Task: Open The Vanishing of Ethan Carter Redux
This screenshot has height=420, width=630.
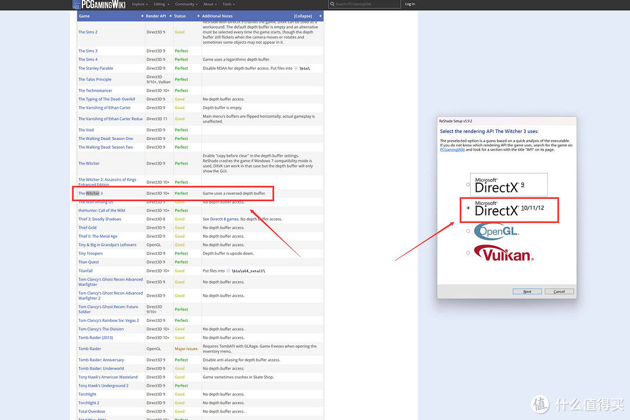Action: click(110, 119)
